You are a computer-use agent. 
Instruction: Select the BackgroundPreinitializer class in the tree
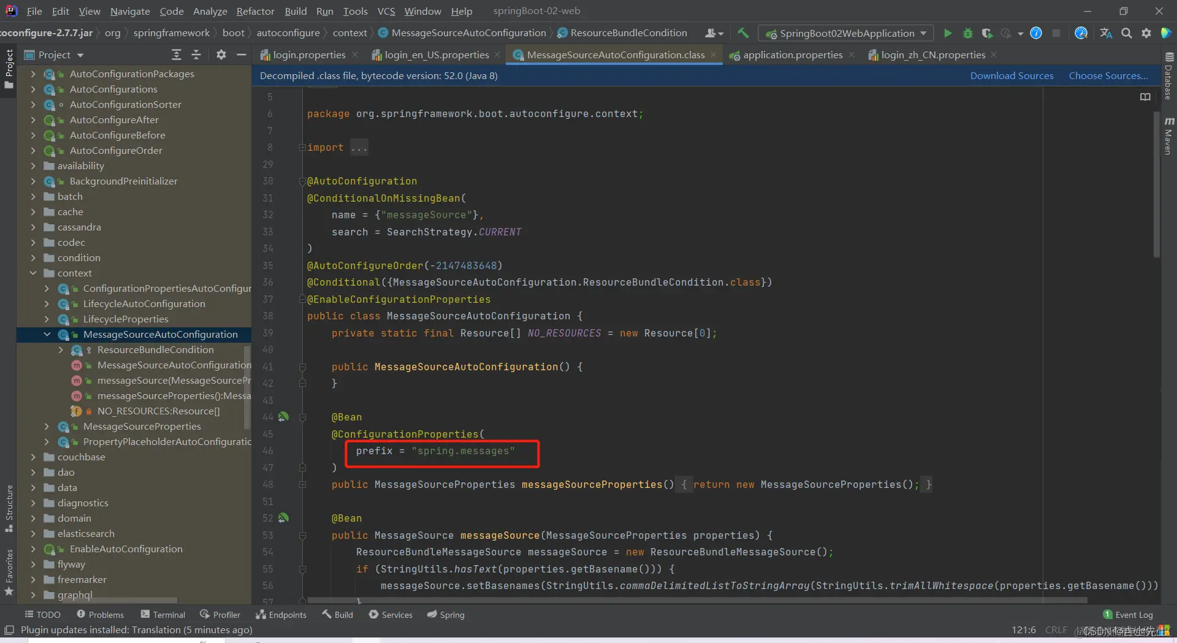pyautogui.click(x=123, y=181)
